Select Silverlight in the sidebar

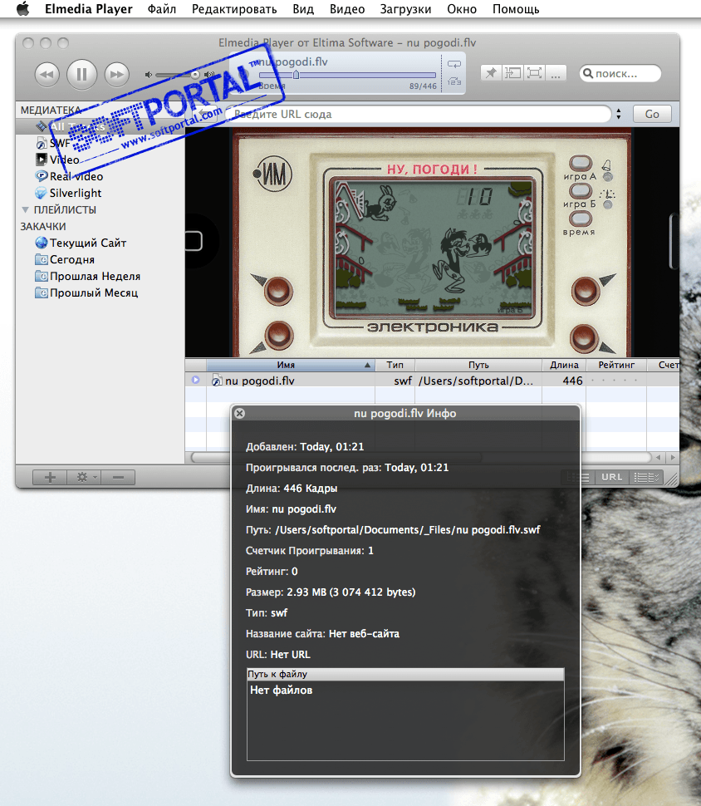click(76, 194)
